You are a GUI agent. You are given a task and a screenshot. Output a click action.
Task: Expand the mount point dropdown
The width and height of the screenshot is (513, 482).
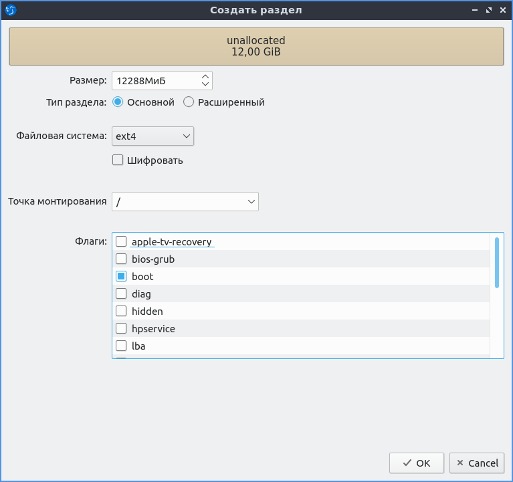point(185,201)
